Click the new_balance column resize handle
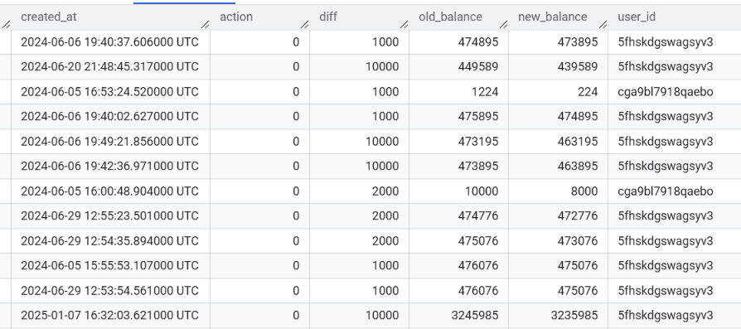This screenshot has height=329, width=741. [603, 24]
